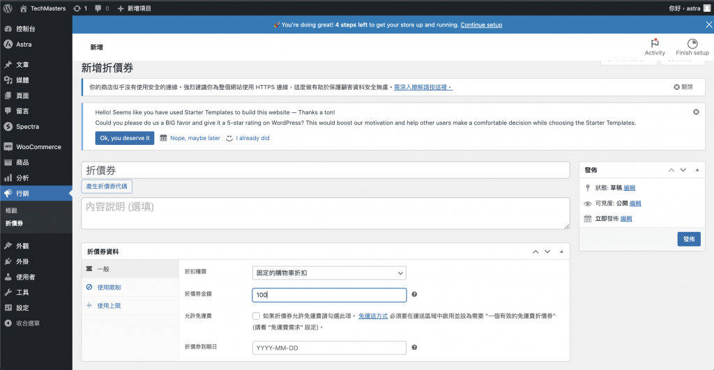Move 發佈 panel down
This screenshot has height=370, width=714.
tap(683, 170)
